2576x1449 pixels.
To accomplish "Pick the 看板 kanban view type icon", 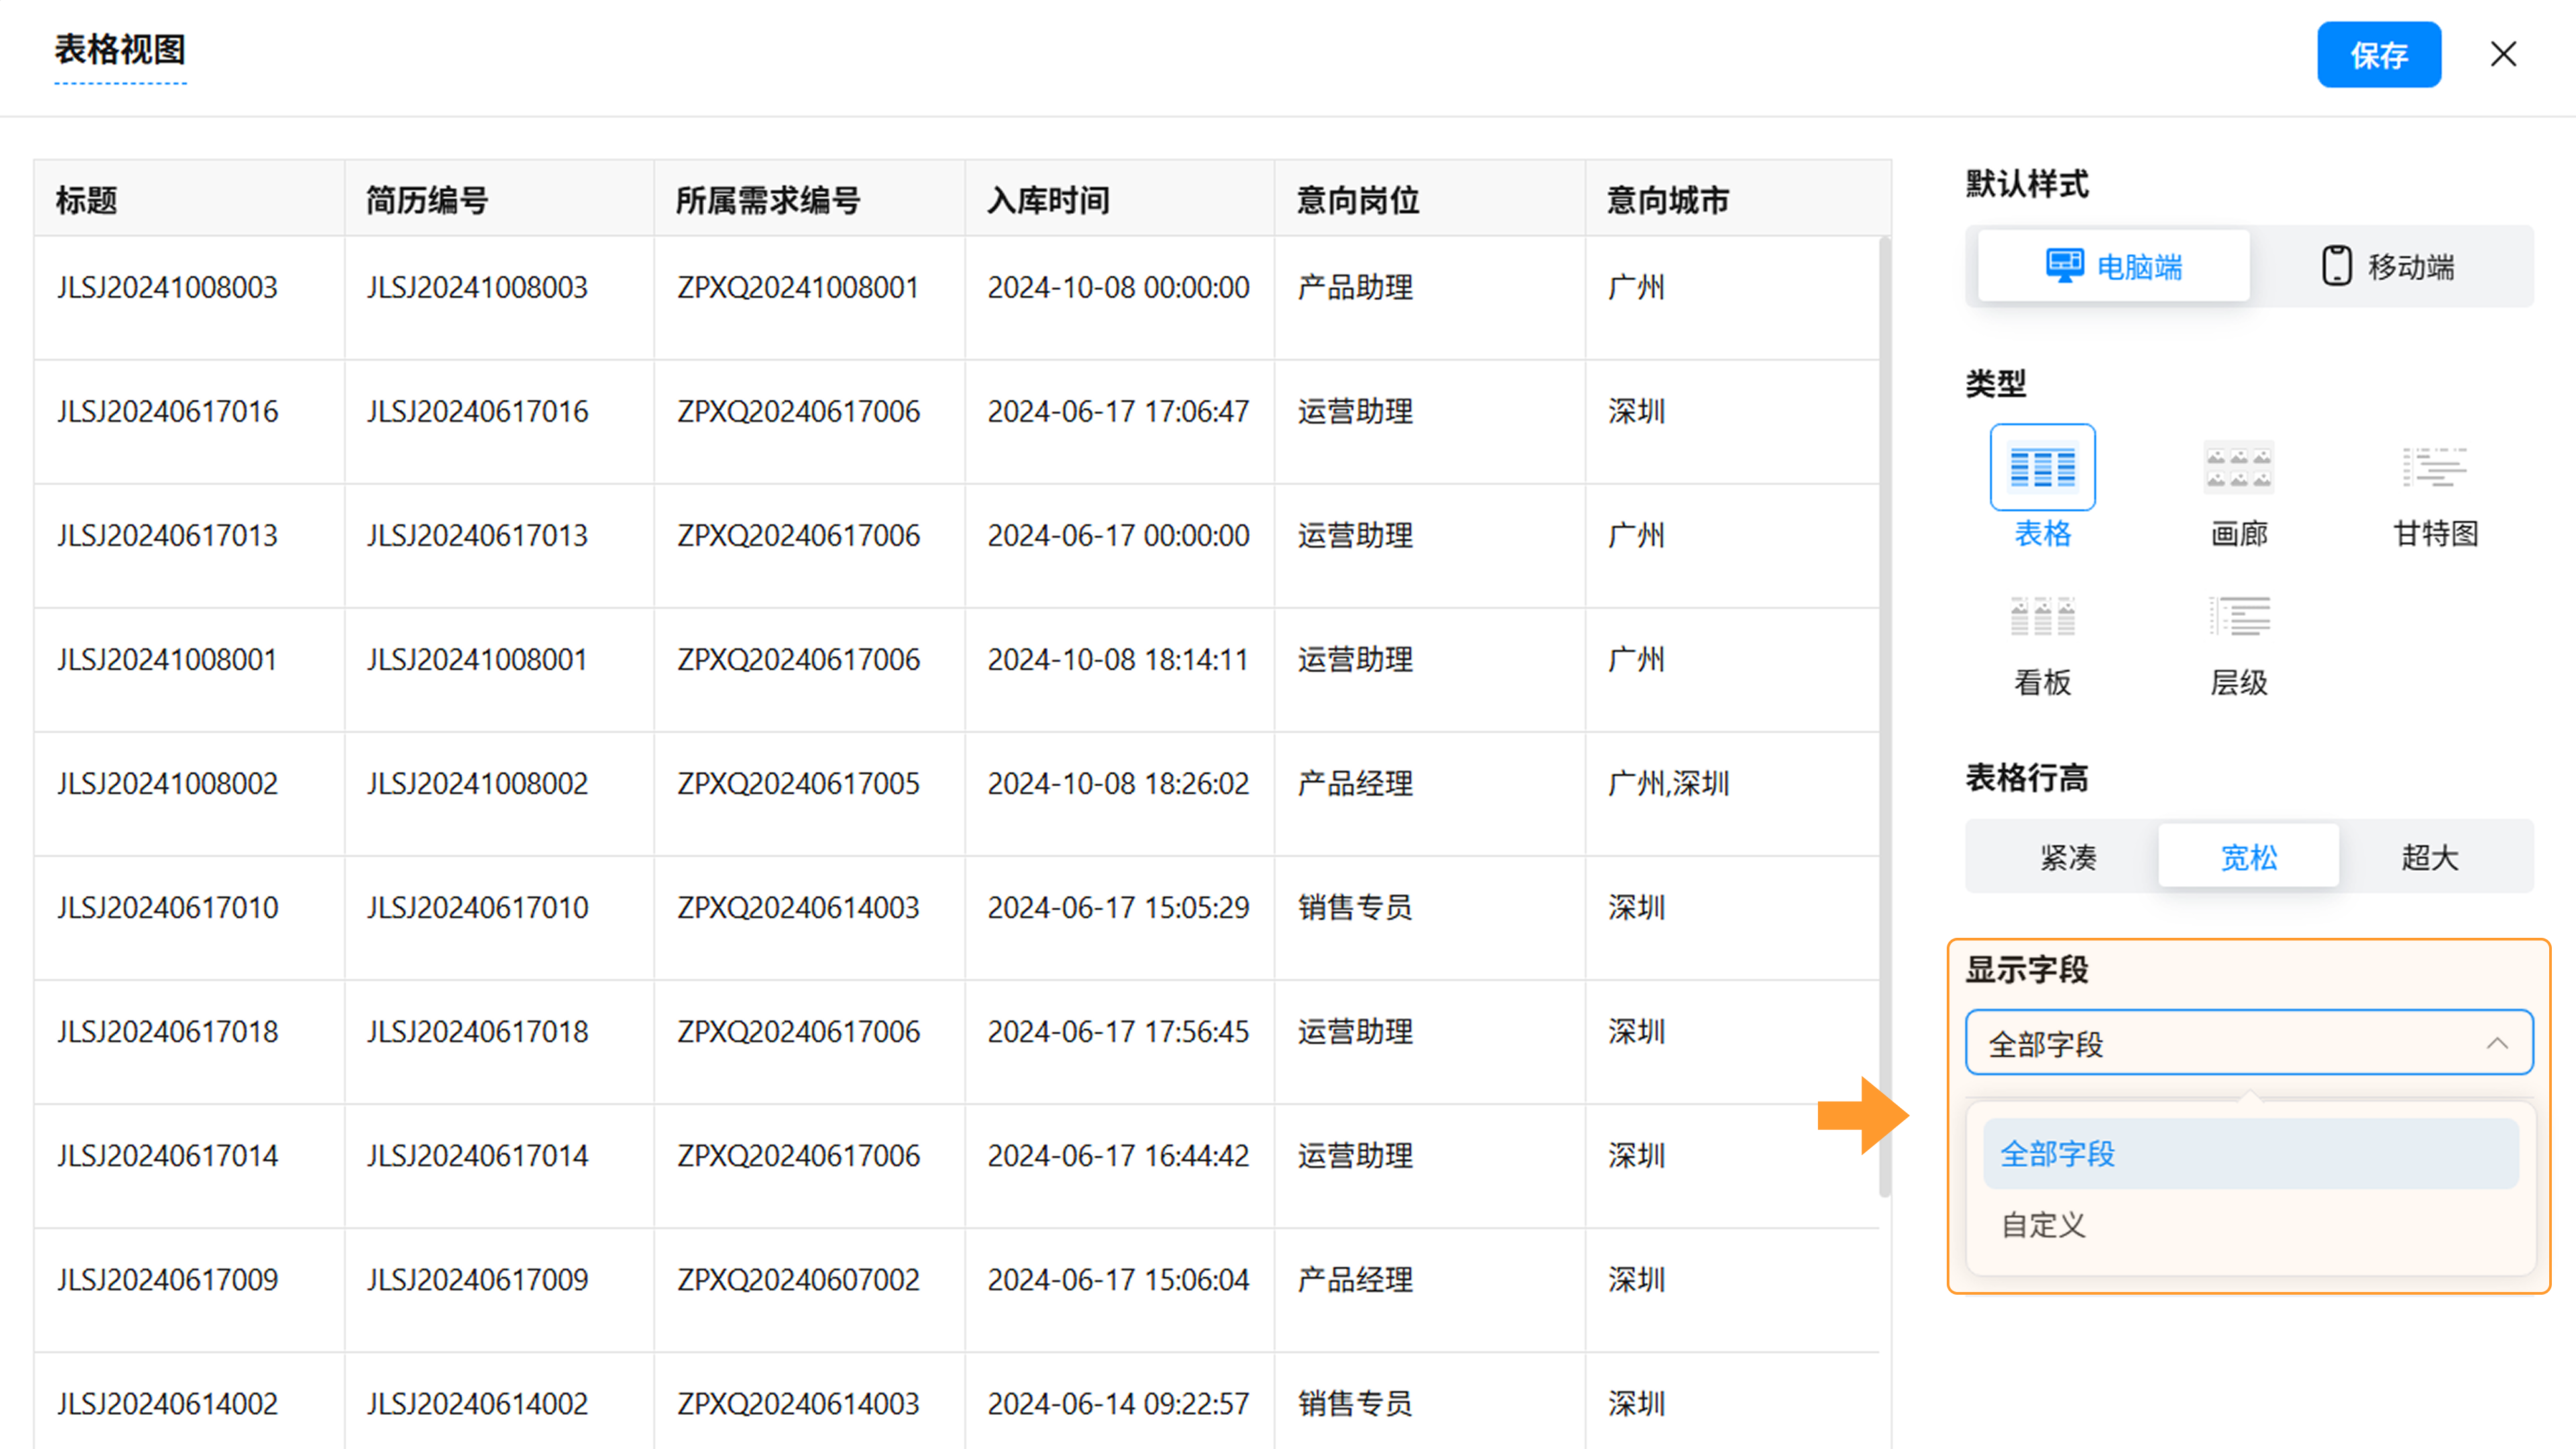I will click(x=2042, y=617).
